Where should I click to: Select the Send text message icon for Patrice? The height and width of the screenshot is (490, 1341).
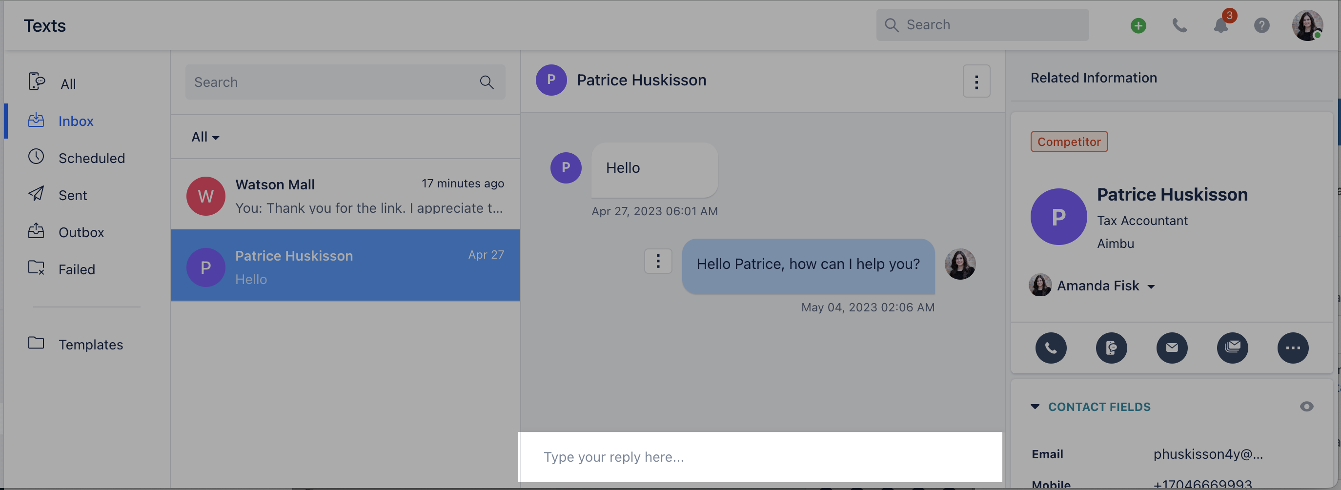1112,348
